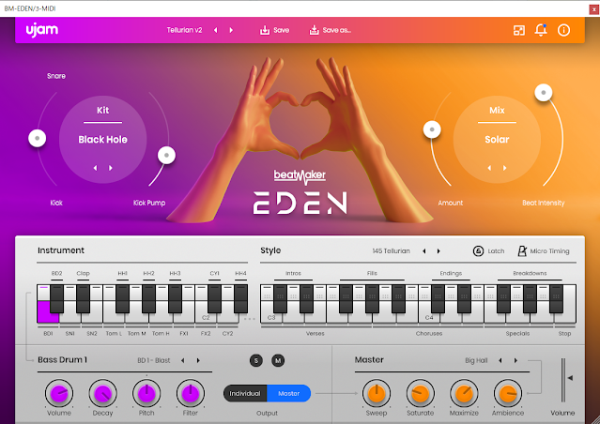Viewport: 600px width, 424px height.
Task: Select previous ambience before Big Hall
Action: 500,360
